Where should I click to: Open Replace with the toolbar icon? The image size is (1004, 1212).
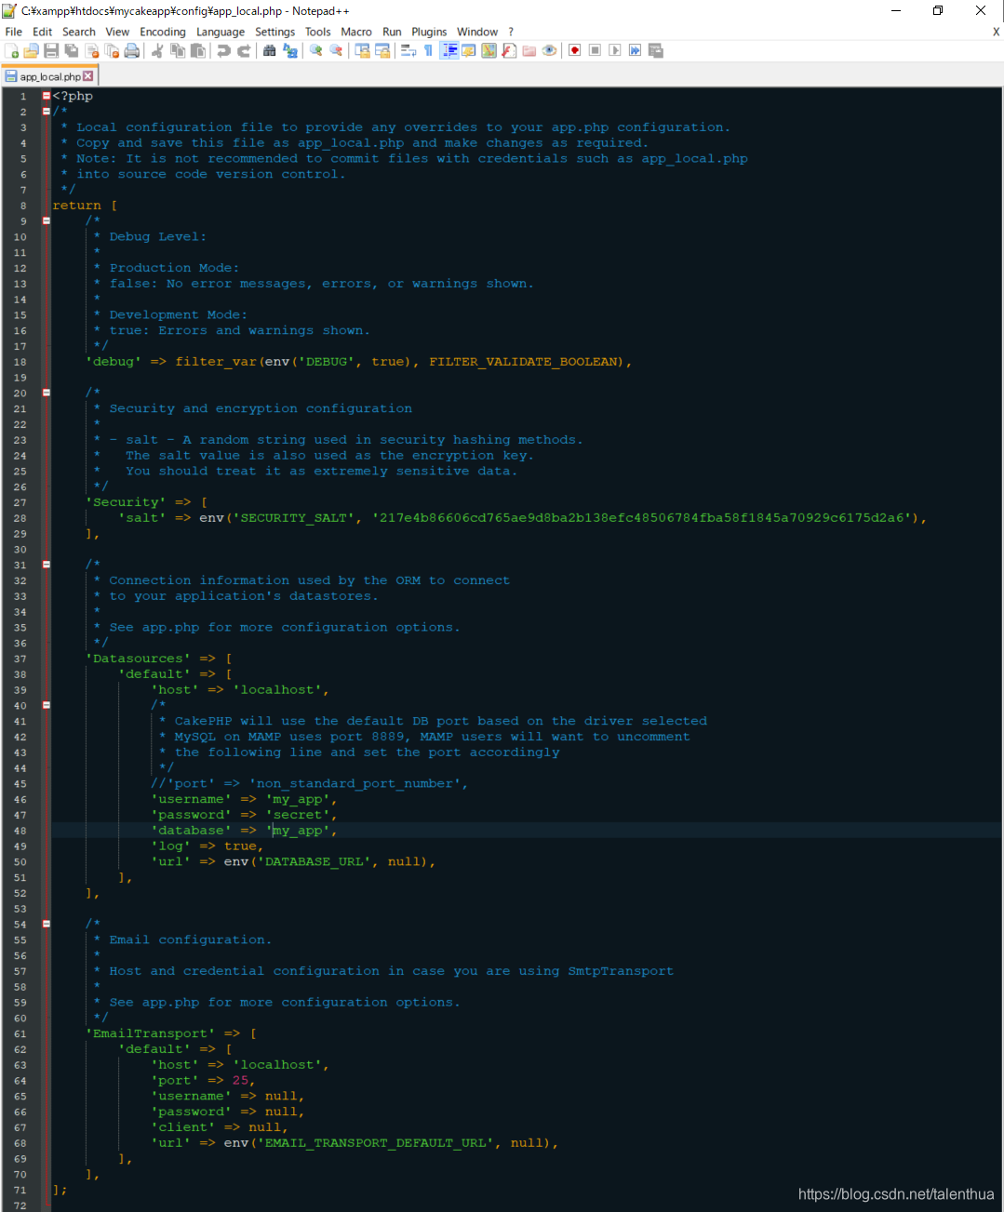pos(289,50)
